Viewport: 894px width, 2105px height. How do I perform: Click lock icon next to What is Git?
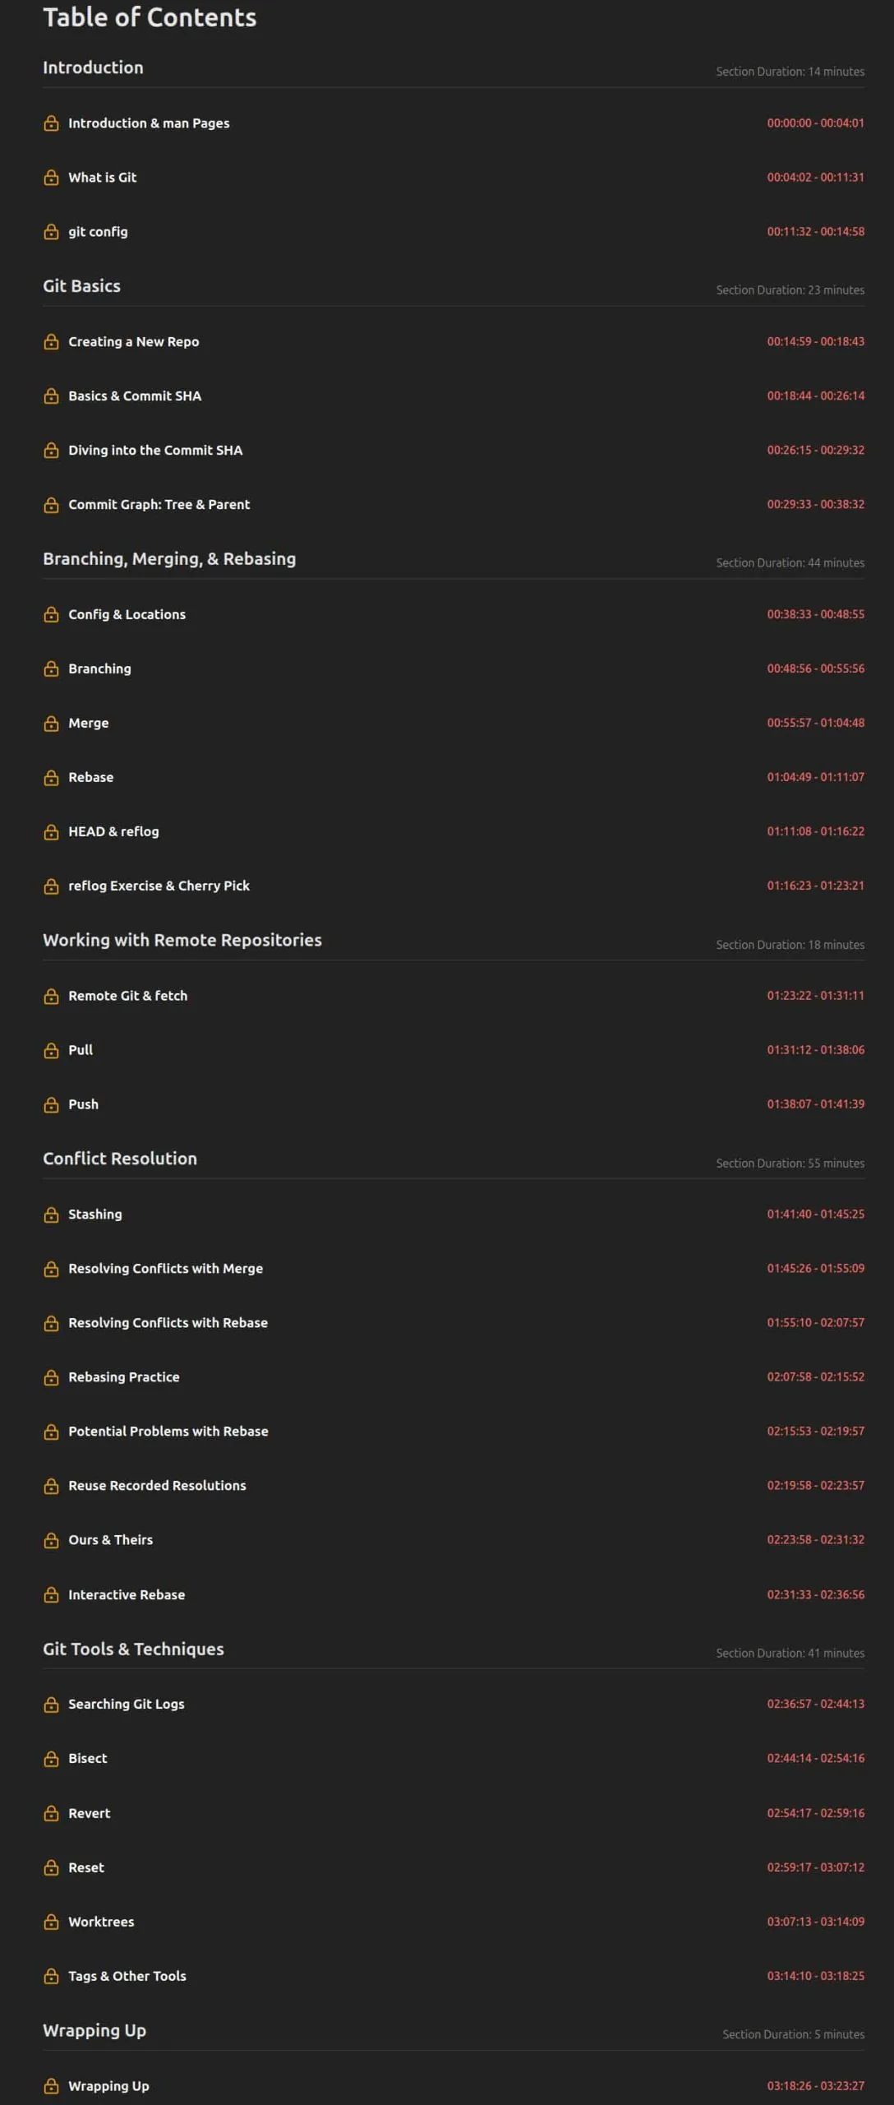click(51, 178)
